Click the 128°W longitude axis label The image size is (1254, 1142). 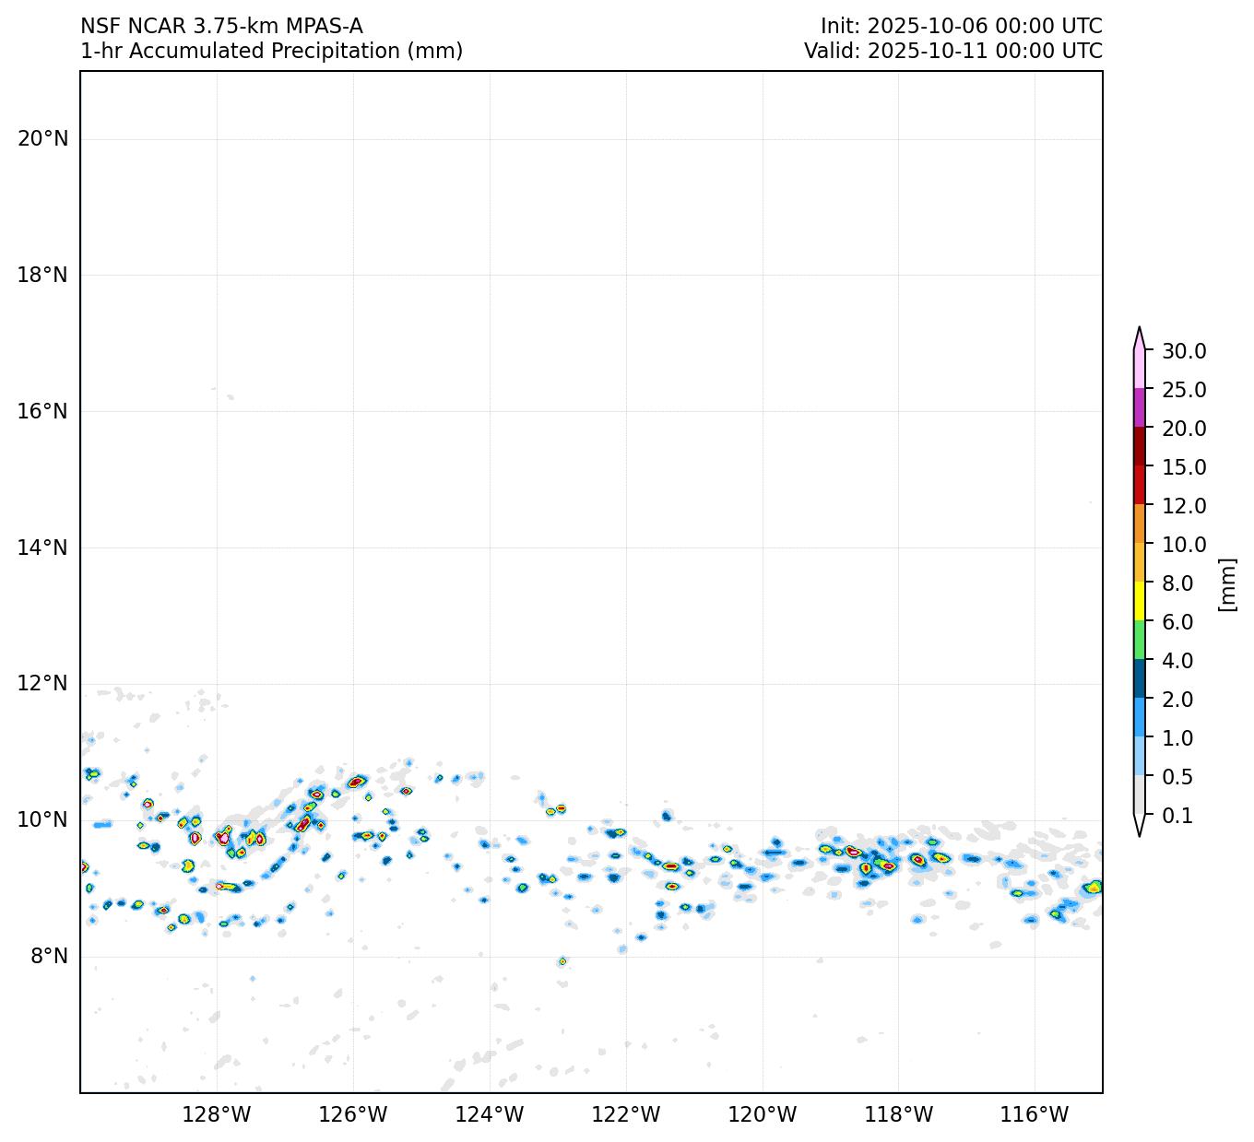217,1115
